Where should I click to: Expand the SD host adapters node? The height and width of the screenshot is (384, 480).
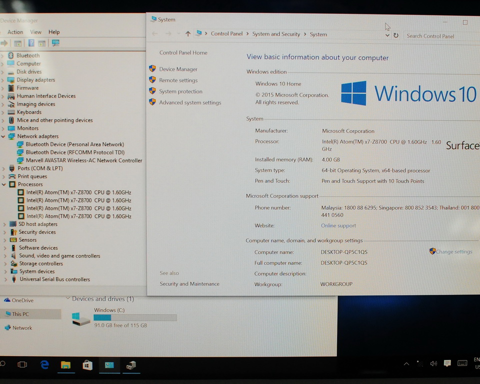pos(4,224)
